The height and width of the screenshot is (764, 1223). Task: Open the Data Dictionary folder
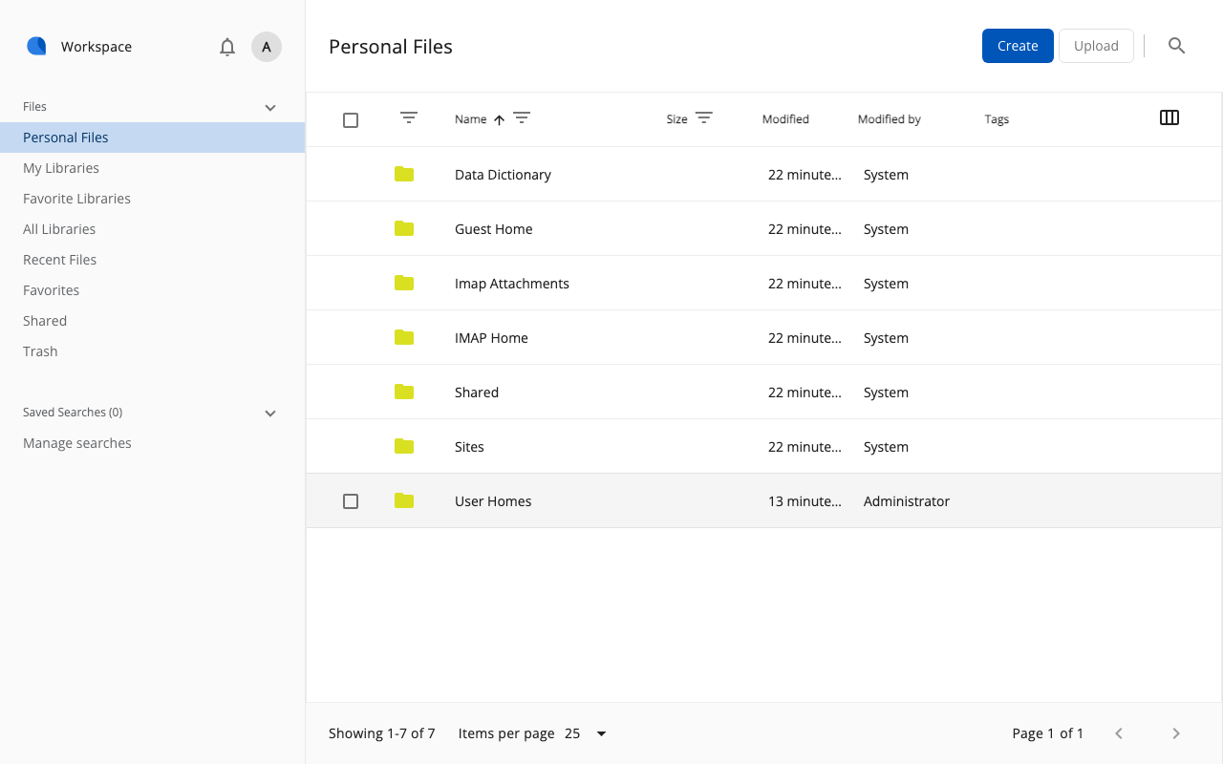point(503,175)
